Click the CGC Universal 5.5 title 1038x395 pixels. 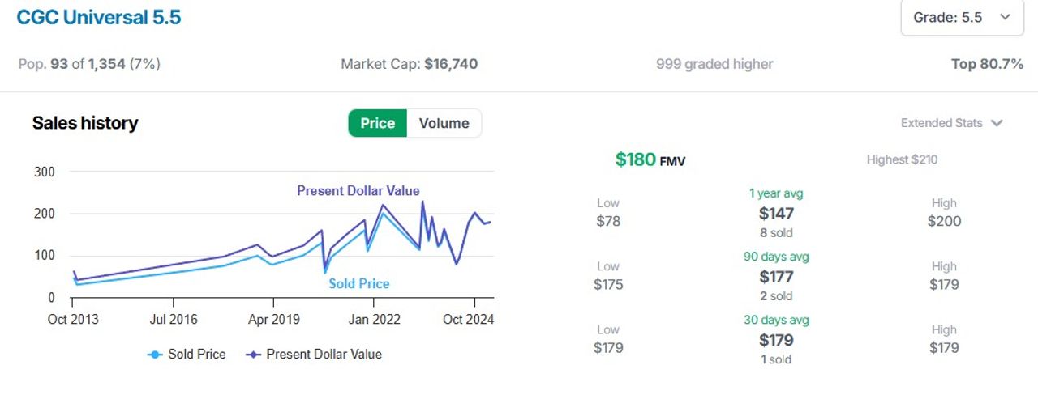pyautogui.click(x=99, y=18)
